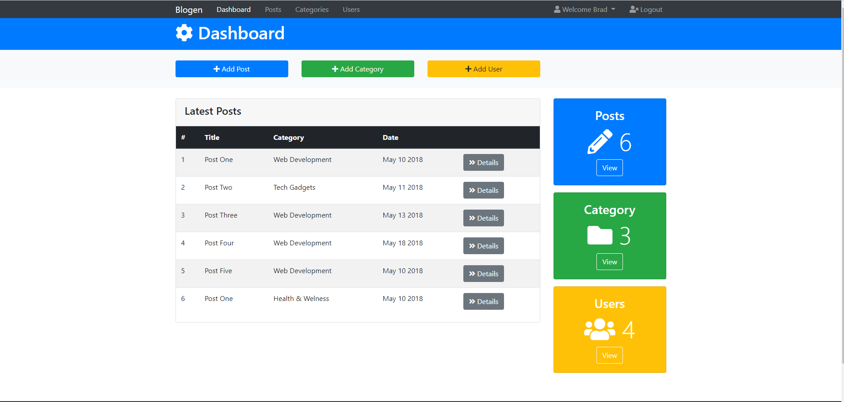Screen dimensions: 844x402
Task: Click the logout user icon in navbar
Action: coord(634,9)
